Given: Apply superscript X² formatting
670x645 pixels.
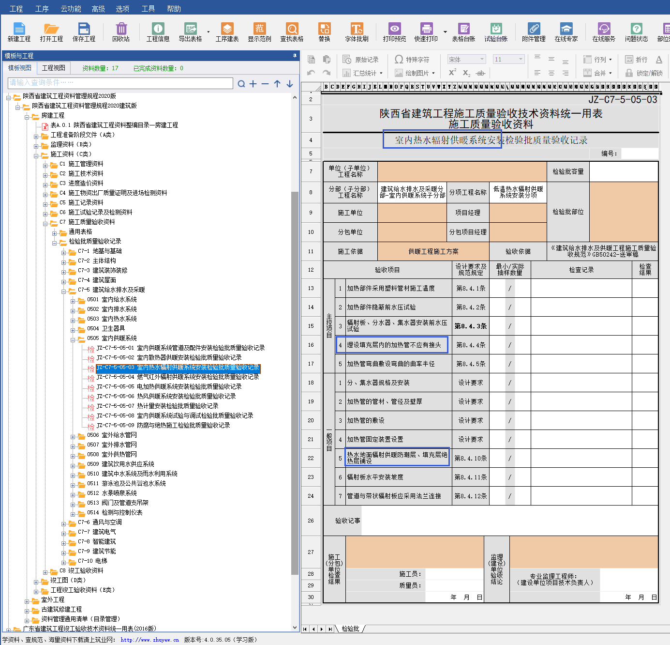Looking at the screenshot, I should (x=452, y=73).
